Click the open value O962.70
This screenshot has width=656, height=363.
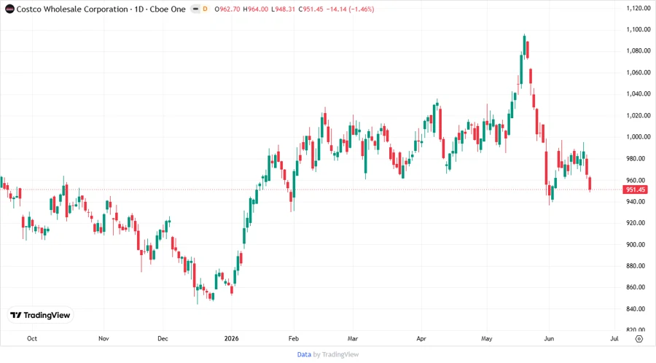227,9
